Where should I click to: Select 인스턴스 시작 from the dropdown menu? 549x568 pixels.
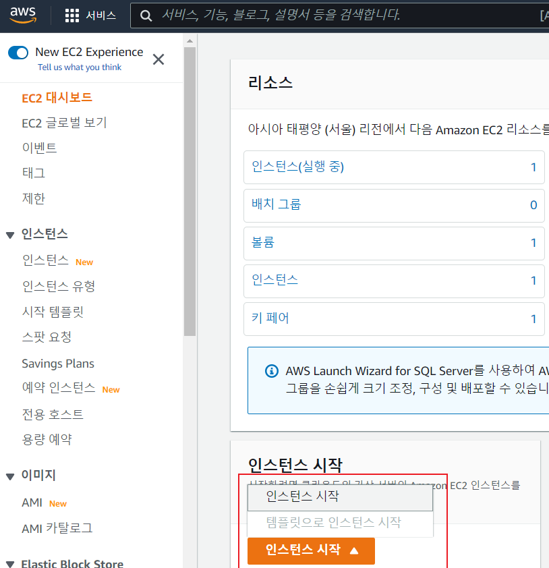pyautogui.click(x=340, y=496)
